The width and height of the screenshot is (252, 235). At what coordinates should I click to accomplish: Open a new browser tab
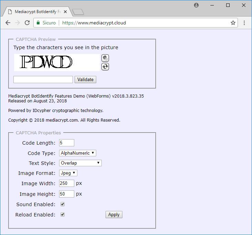[78, 12]
